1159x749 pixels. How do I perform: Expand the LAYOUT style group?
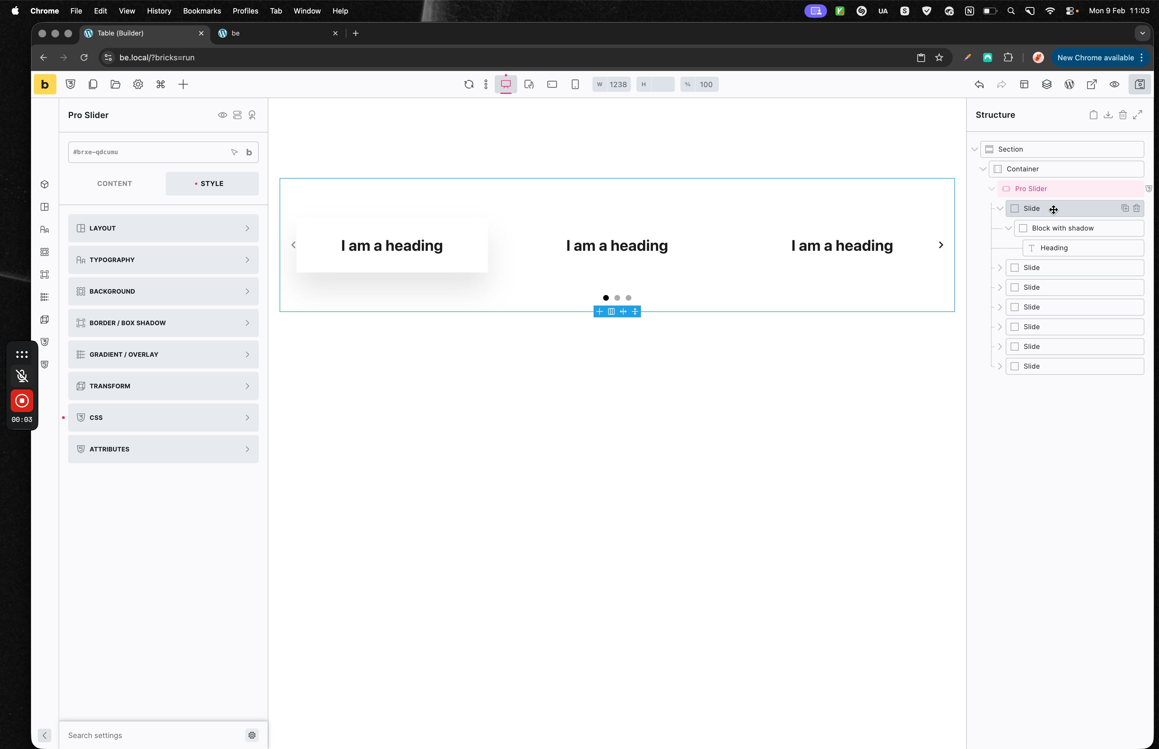click(163, 228)
